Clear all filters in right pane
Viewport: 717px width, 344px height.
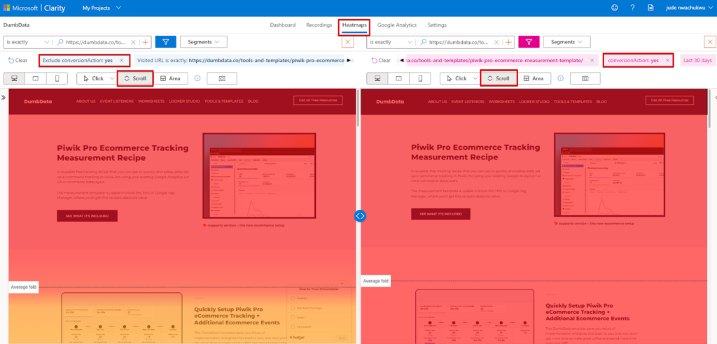[381, 60]
